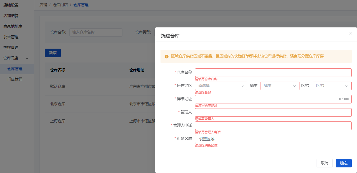Click the 默认仓库 table row name
The height and width of the screenshot is (173, 357).
pyautogui.click(x=58, y=87)
